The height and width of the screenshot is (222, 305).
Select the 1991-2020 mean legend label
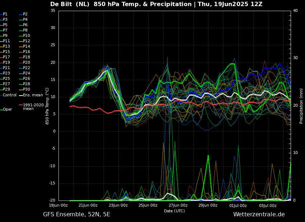point(33,107)
